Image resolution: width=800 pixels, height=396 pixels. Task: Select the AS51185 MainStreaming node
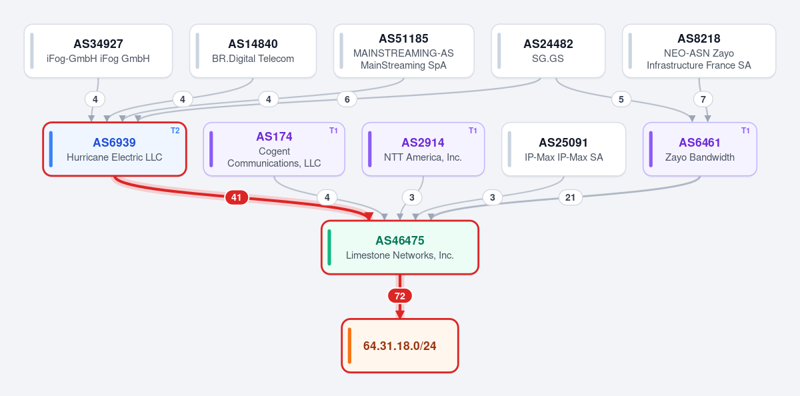click(x=403, y=51)
